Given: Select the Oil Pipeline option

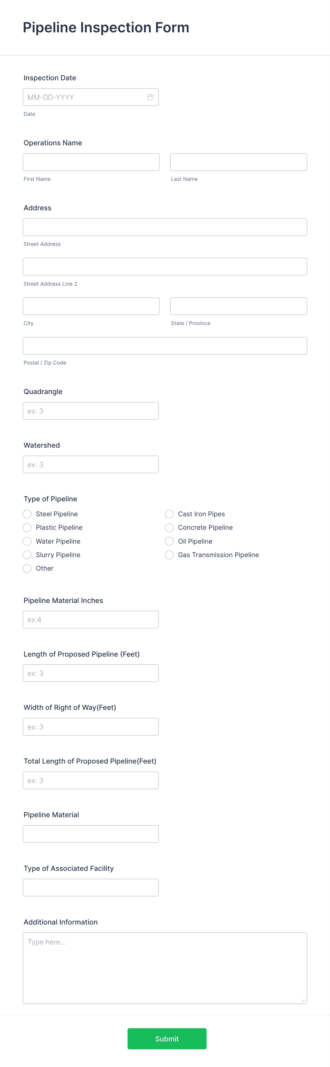Looking at the screenshot, I should tap(169, 541).
